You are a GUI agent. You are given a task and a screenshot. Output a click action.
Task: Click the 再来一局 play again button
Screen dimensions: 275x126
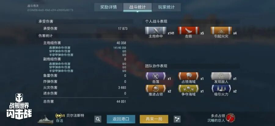(154, 119)
